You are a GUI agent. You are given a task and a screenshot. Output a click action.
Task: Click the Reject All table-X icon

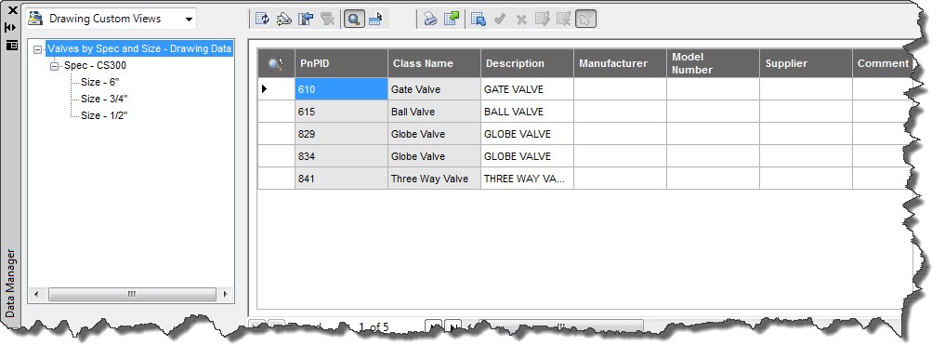[x=564, y=20]
